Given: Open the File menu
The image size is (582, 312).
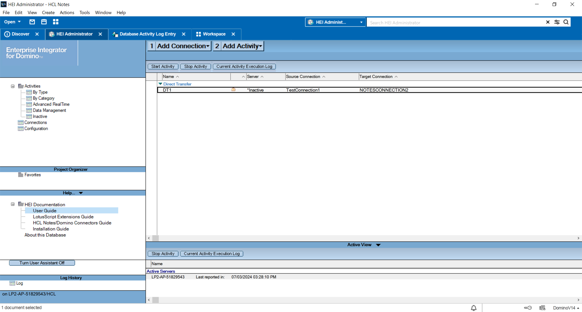Looking at the screenshot, I should point(6,12).
